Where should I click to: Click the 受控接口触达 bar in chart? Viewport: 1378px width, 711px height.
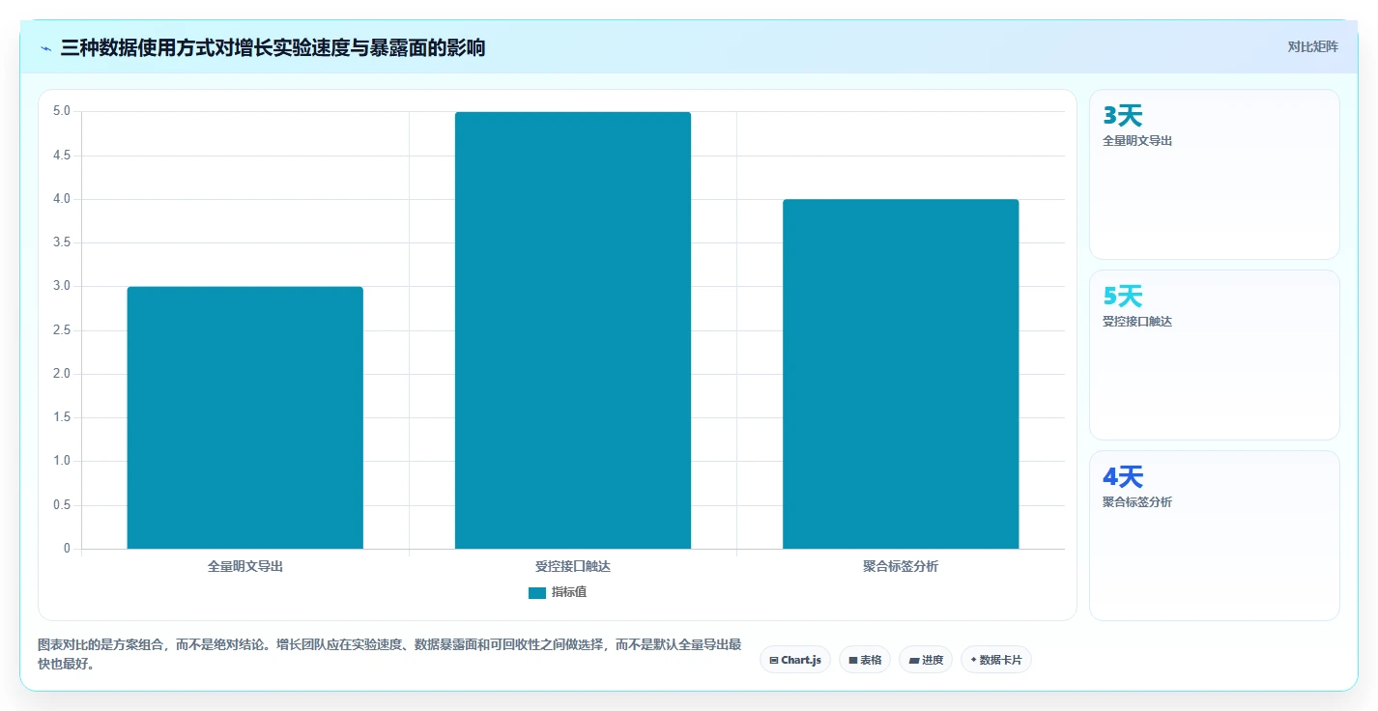tap(573, 330)
